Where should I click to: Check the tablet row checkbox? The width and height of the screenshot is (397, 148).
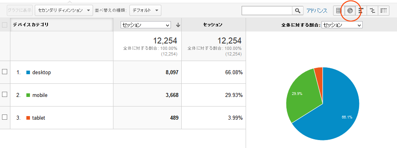click(4, 117)
